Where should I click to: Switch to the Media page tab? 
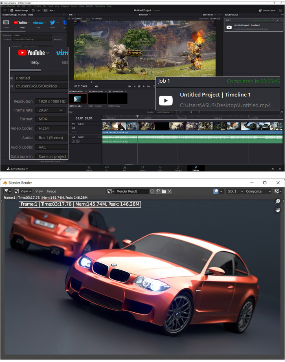click(89, 168)
